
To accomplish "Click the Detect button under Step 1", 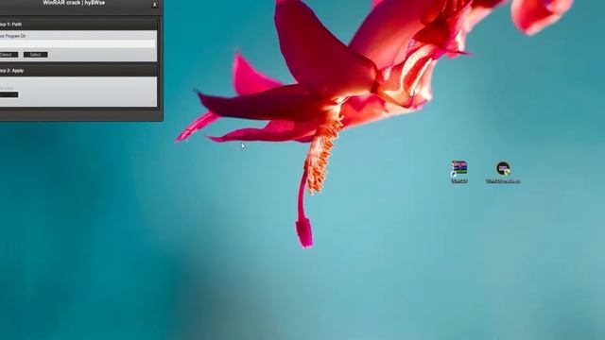I will [x=9, y=55].
